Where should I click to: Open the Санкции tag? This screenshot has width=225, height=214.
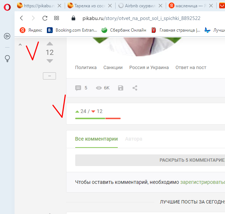pyautogui.click(x=113, y=68)
